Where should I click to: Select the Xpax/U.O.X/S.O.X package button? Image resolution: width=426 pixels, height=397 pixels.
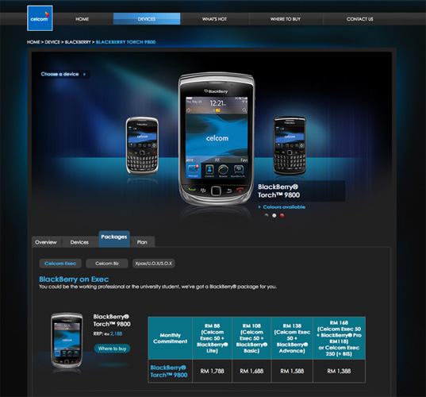click(x=153, y=264)
